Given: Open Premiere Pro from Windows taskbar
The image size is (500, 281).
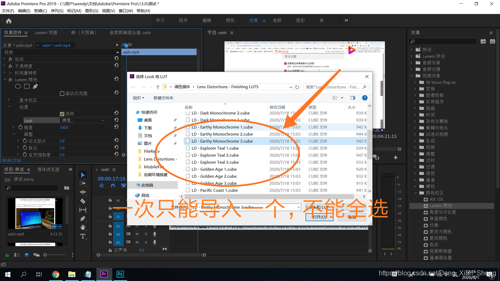Looking at the screenshot, I should point(104,274).
